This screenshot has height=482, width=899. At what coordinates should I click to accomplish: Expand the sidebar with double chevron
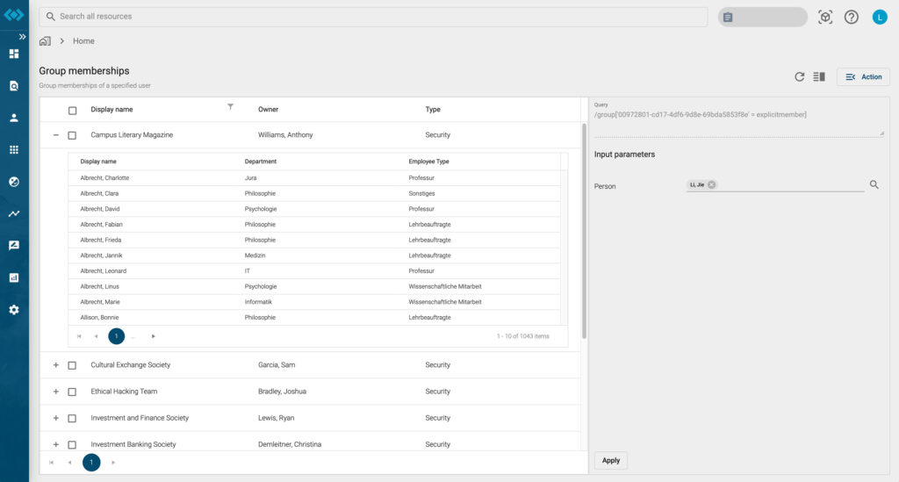coord(22,37)
